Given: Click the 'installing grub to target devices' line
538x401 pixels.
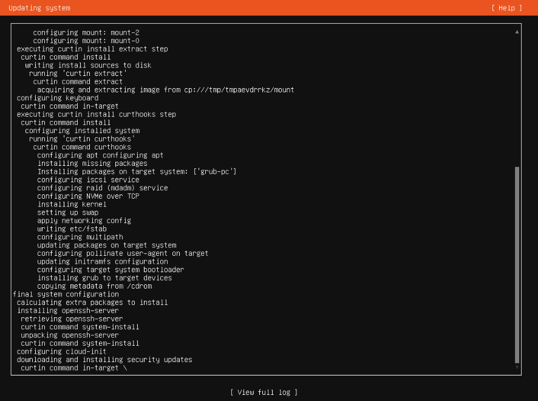Looking at the screenshot, I should point(104,278).
